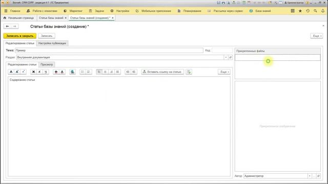Open the selected 'Раздел' item

pyautogui.click(x=230, y=57)
